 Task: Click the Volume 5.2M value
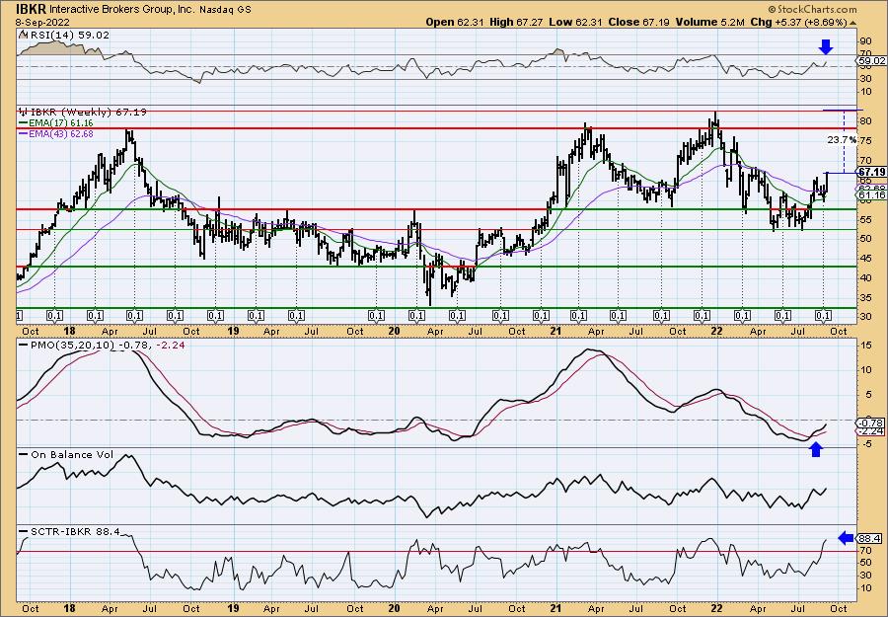(x=710, y=22)
